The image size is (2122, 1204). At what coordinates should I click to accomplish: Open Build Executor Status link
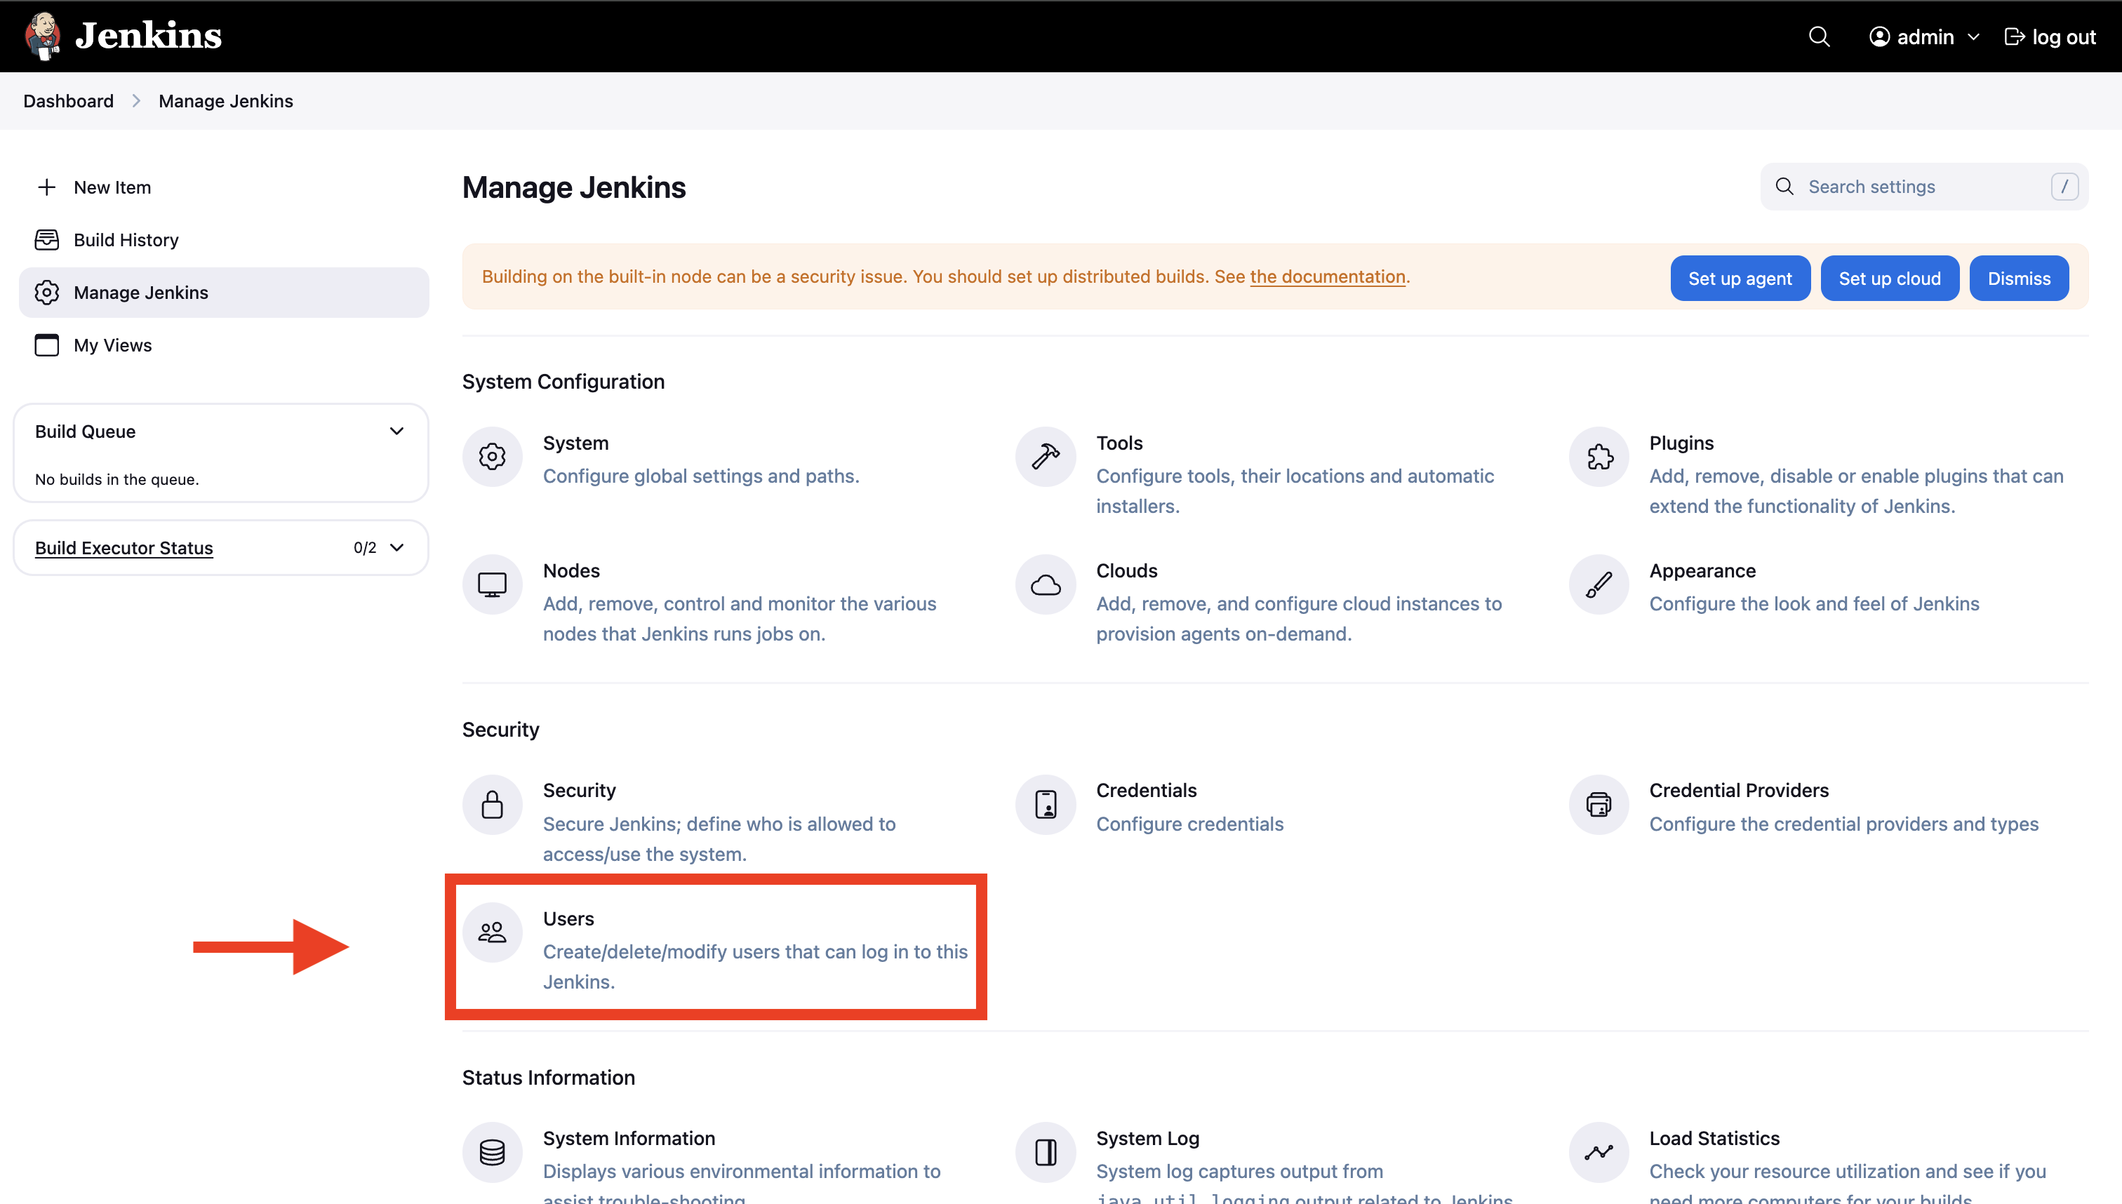[x=124, y=547]
